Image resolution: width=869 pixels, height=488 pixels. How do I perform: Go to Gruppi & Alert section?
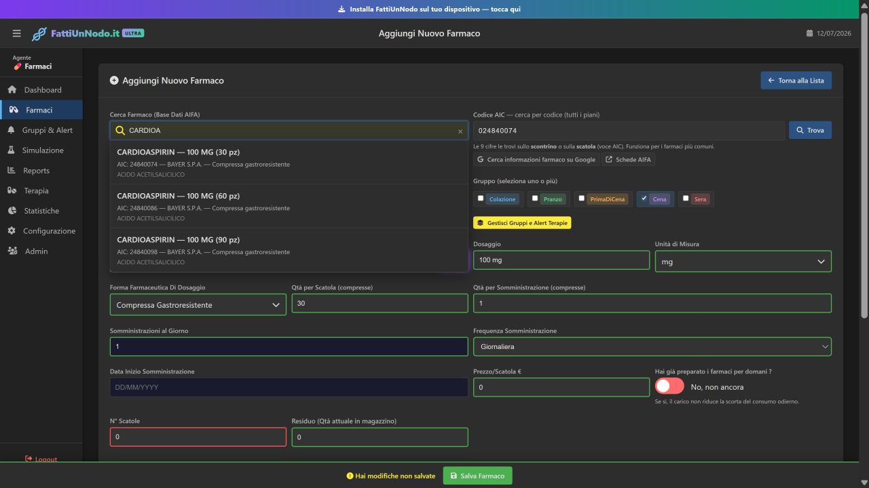point(41,130)
